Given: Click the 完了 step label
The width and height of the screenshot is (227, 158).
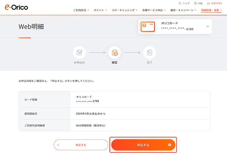Looking at the screenshot, I should (150, 62).
